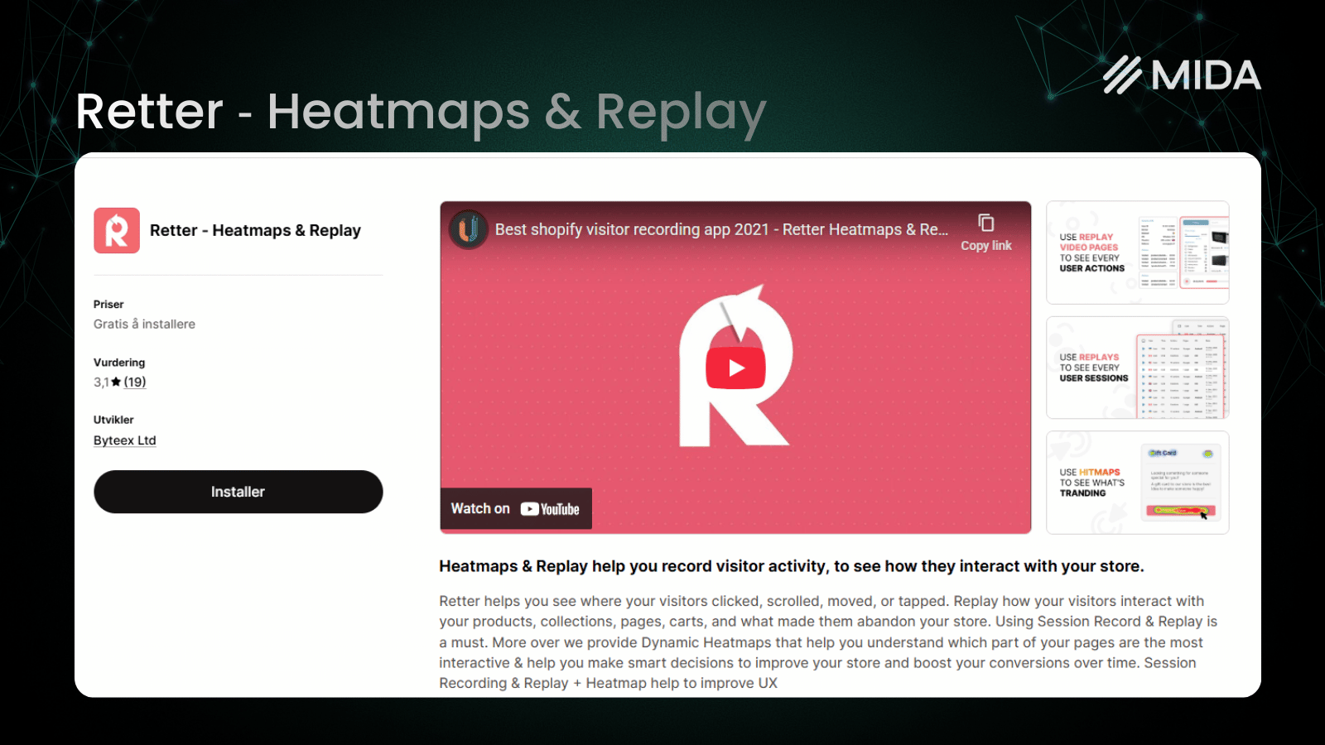Select the Replay Video Pages thumbnail
This screenshot has width=1325, height=745.
click(1137, 252)
